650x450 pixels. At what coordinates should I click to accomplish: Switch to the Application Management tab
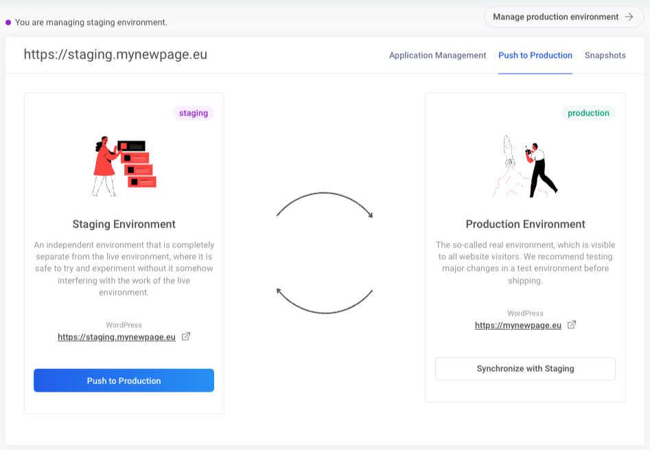click(x=437, y=56)
